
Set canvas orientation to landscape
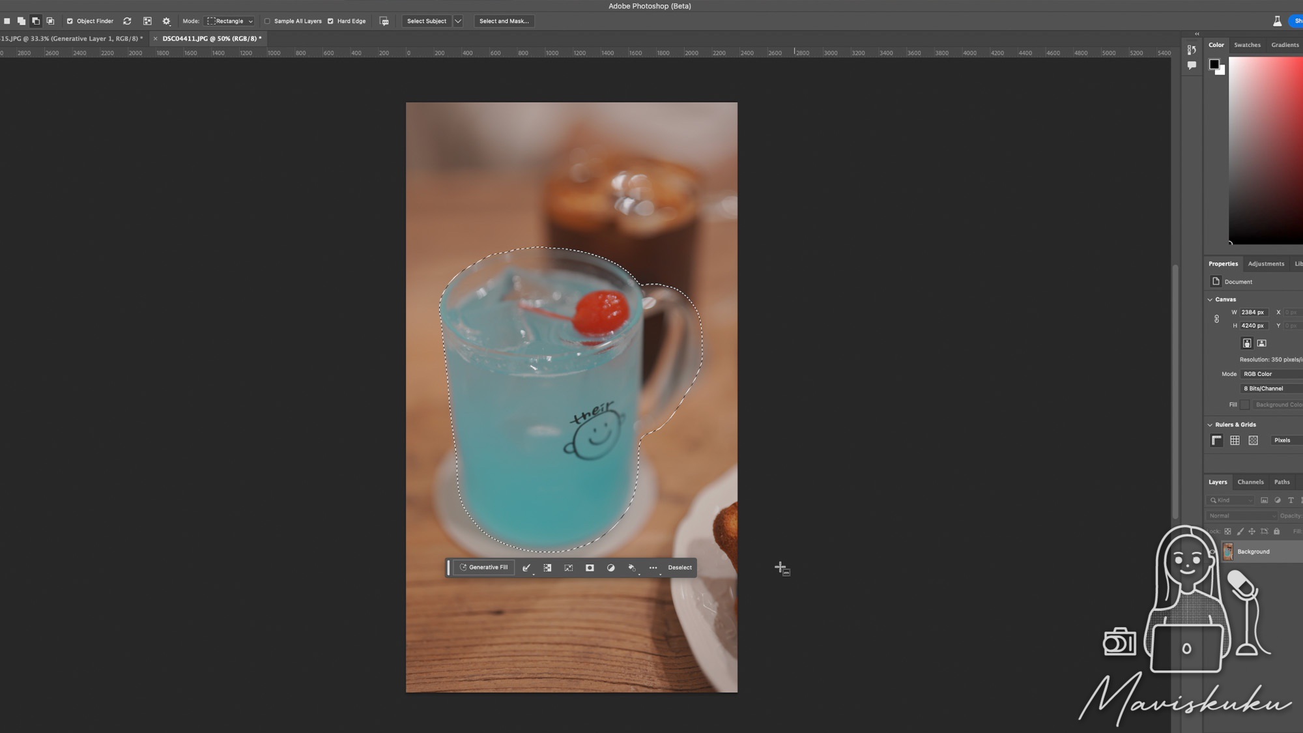coord(1261,343)
